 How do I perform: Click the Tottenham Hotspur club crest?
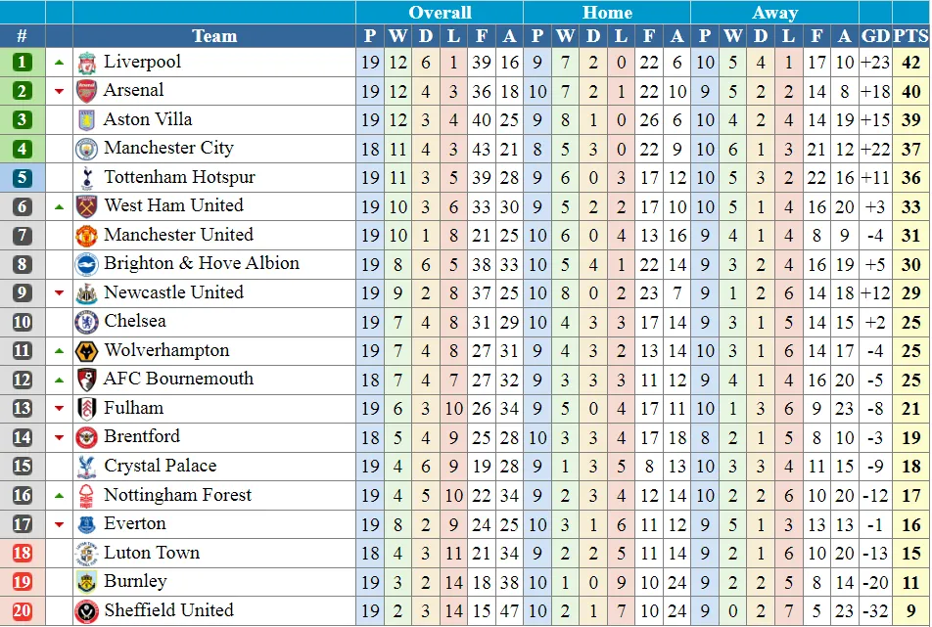(x=87, y=178)
